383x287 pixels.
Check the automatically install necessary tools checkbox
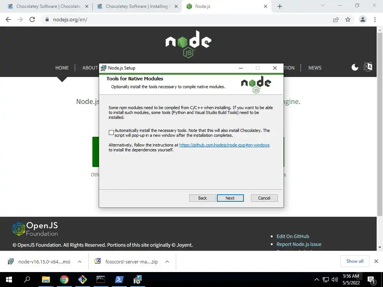(111, 133)
